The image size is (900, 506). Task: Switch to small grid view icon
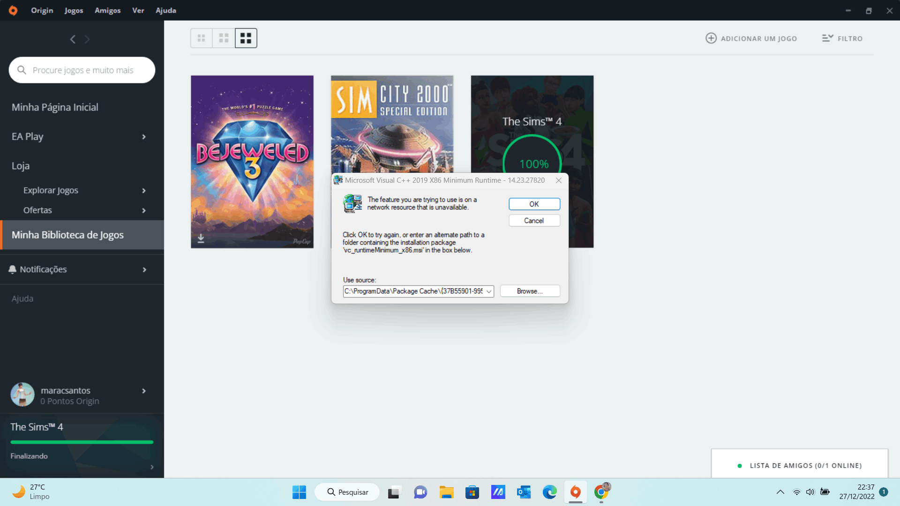(x=202, y=38)
